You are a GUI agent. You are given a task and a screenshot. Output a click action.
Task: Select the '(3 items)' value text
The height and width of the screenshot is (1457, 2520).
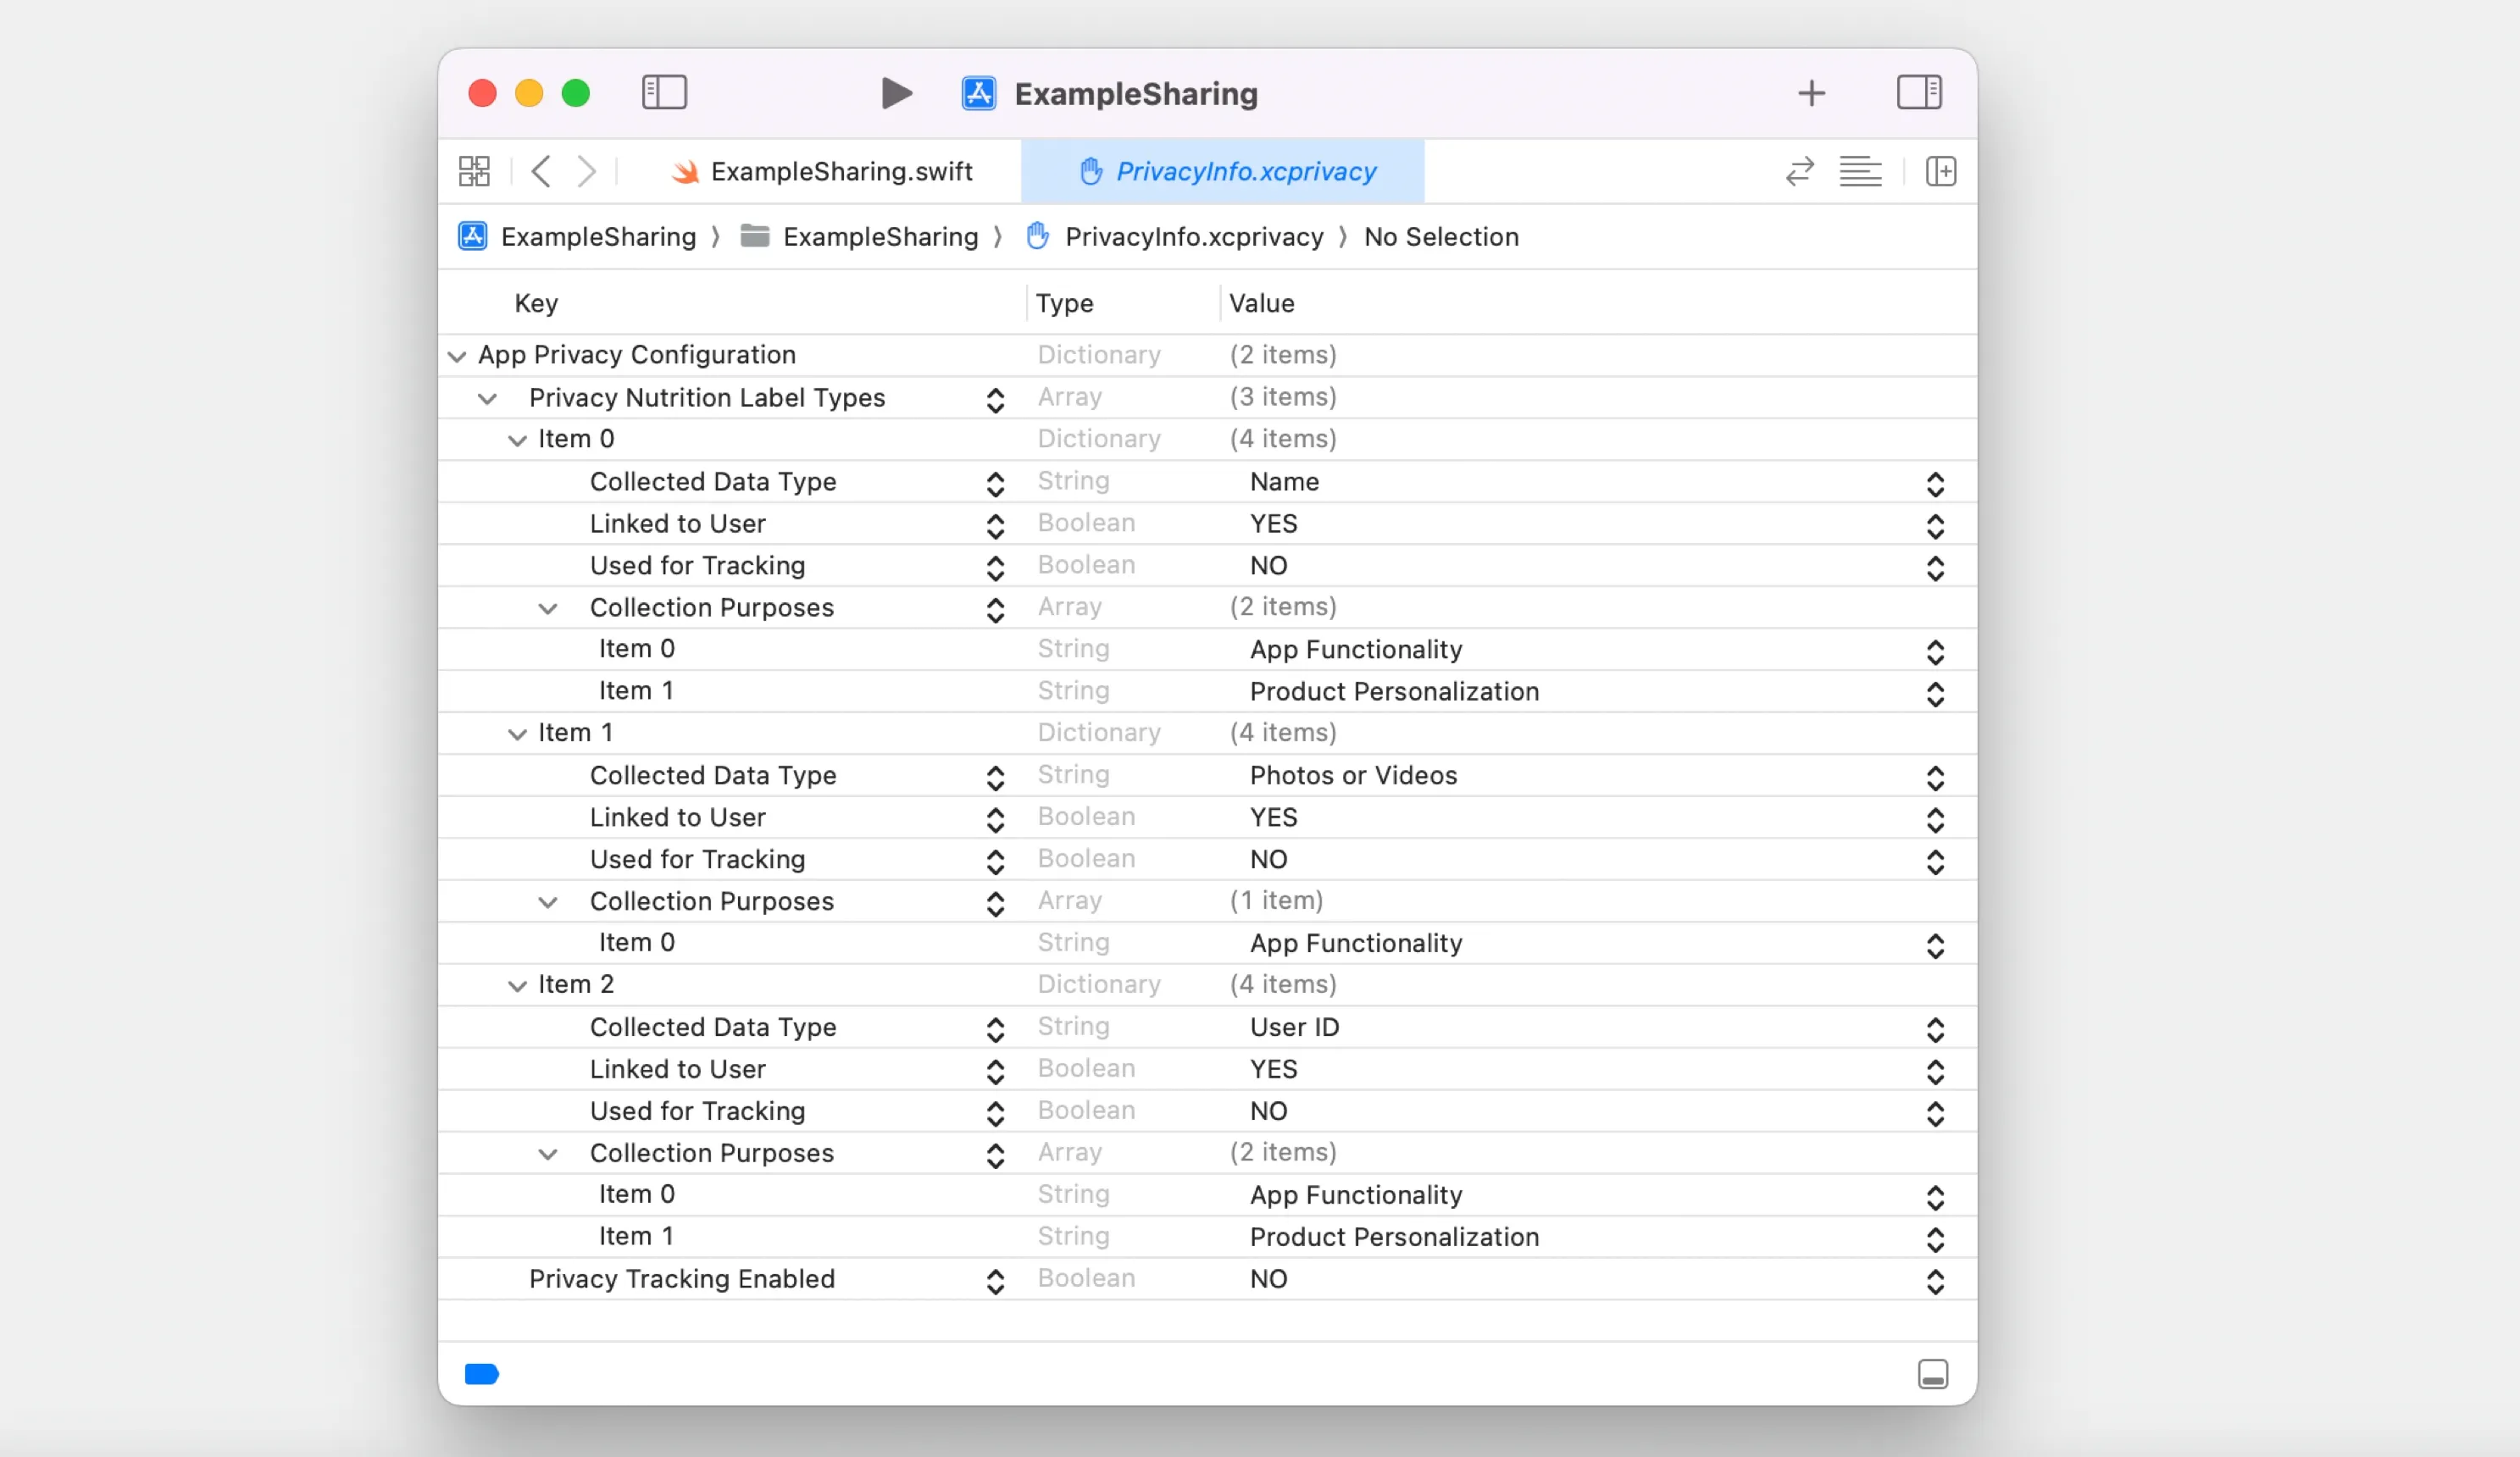pos(1283,397)
